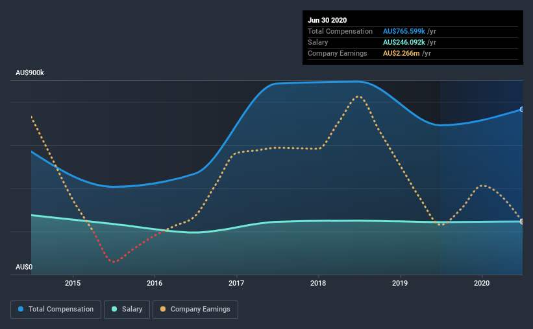Click the AU$900k y-axis label
Screen dimensions: 533x329
(30, 73)
